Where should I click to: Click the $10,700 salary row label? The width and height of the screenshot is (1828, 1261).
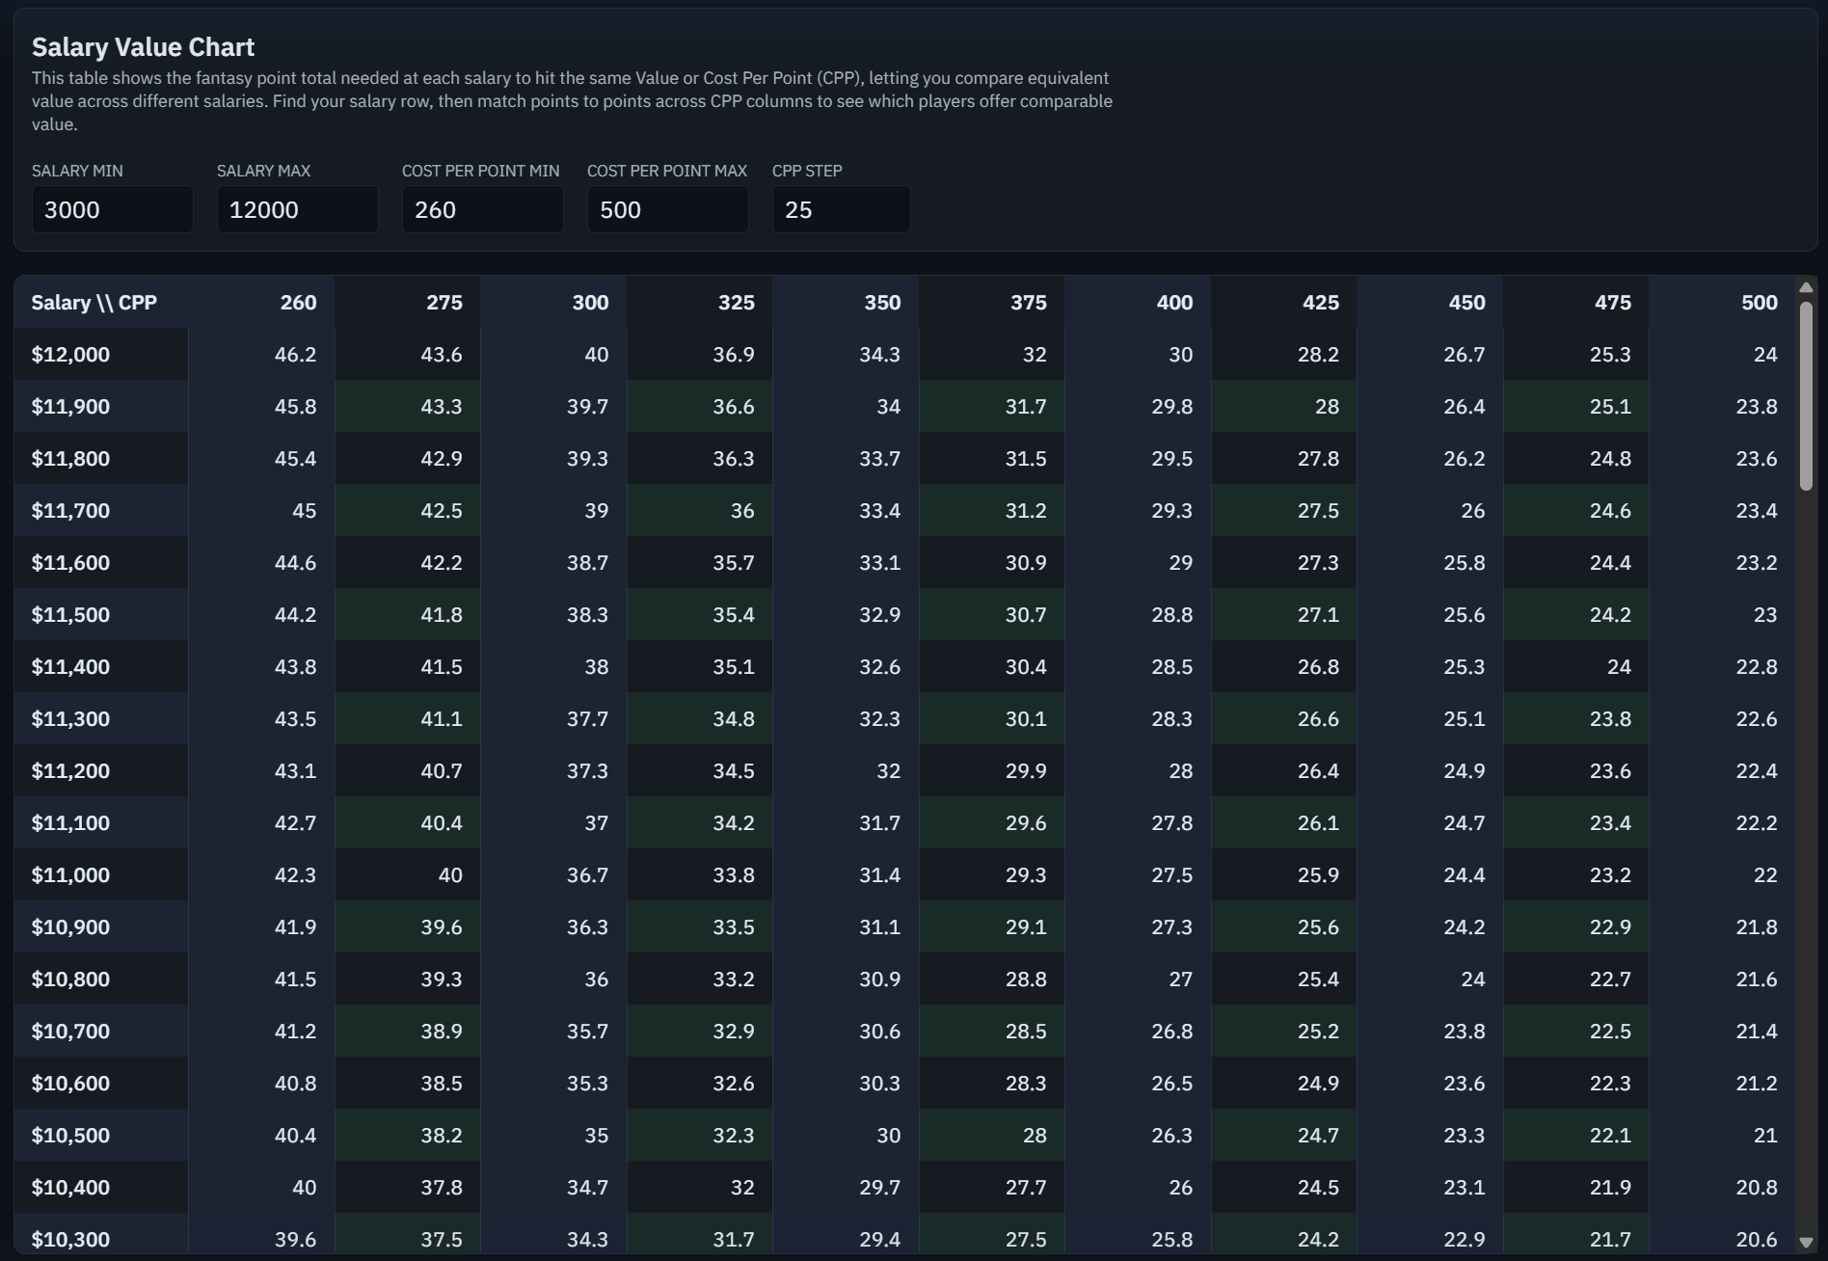click(x=101, y=1031)
